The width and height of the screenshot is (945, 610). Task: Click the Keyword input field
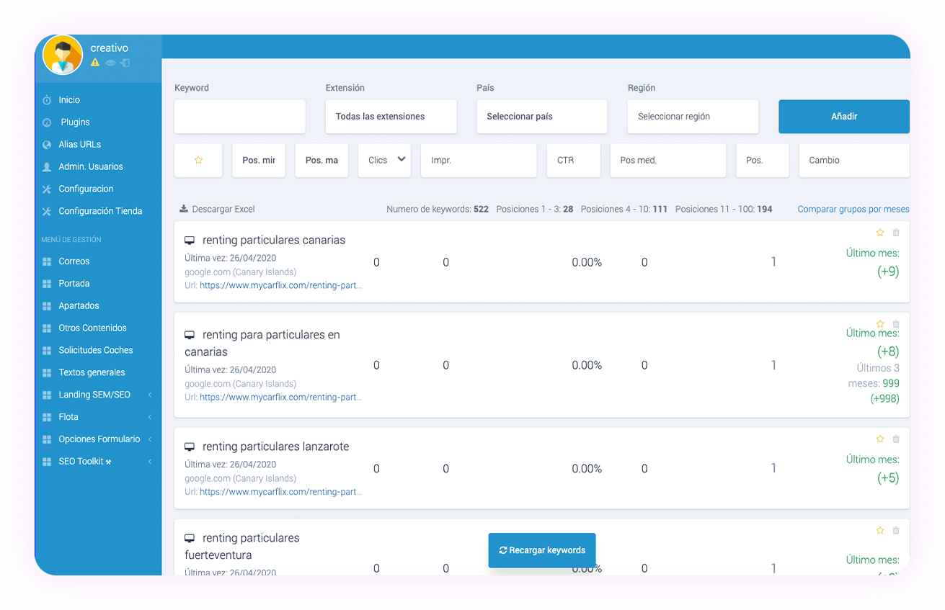tap(239, 117)
